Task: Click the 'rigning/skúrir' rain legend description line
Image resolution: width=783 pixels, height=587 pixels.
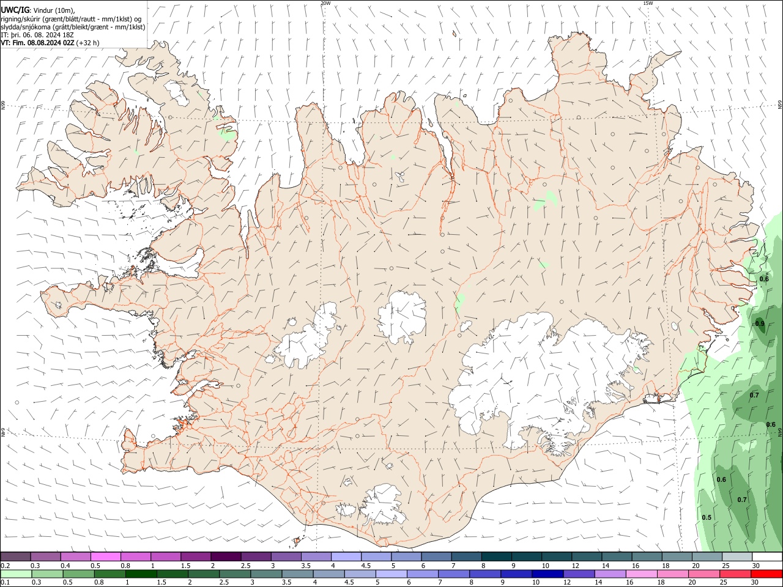Action: (71, 18)
